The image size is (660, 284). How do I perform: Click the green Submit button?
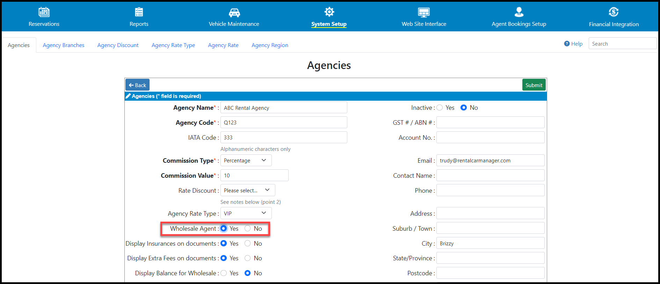(534, 85)
